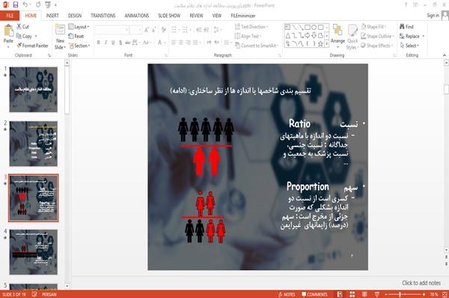Screen dimensions: 449x298
Task: Switch to the INSERT tab
Action: coord(52,16)
